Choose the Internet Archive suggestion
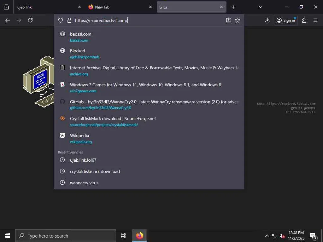The width and height of the screenshot is (323, 242). pos(149,71)
